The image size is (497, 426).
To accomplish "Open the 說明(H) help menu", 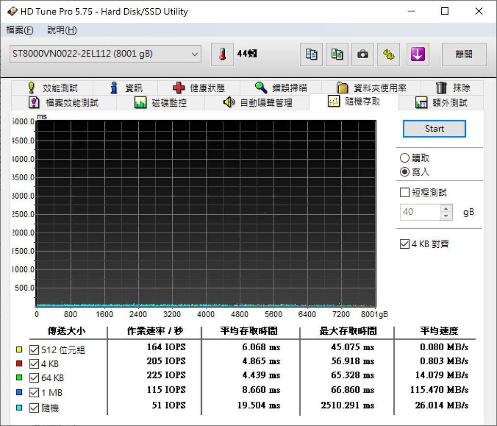I will coord(62,30).
